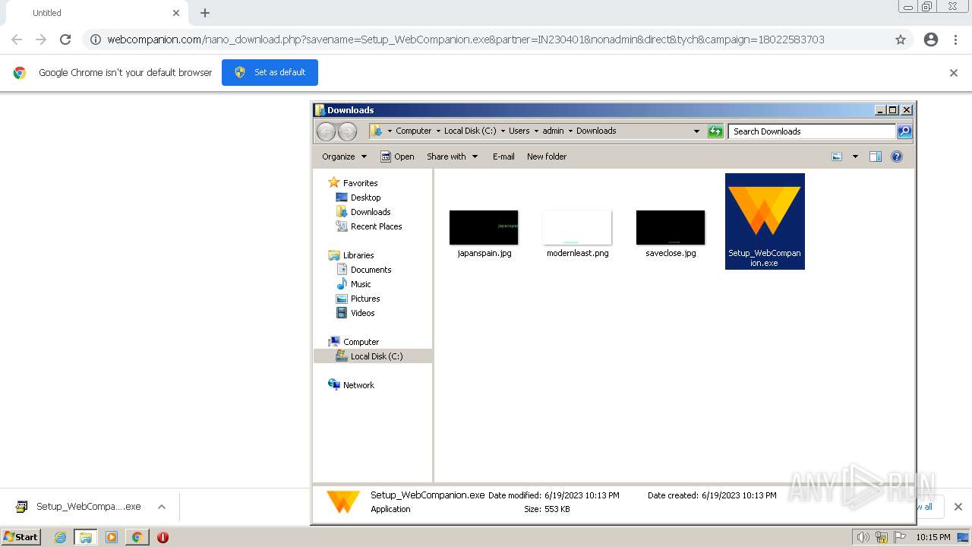Screen dimensions: 972x547
Task: Change your view icon in Explorer
Action: click(837, 157)
